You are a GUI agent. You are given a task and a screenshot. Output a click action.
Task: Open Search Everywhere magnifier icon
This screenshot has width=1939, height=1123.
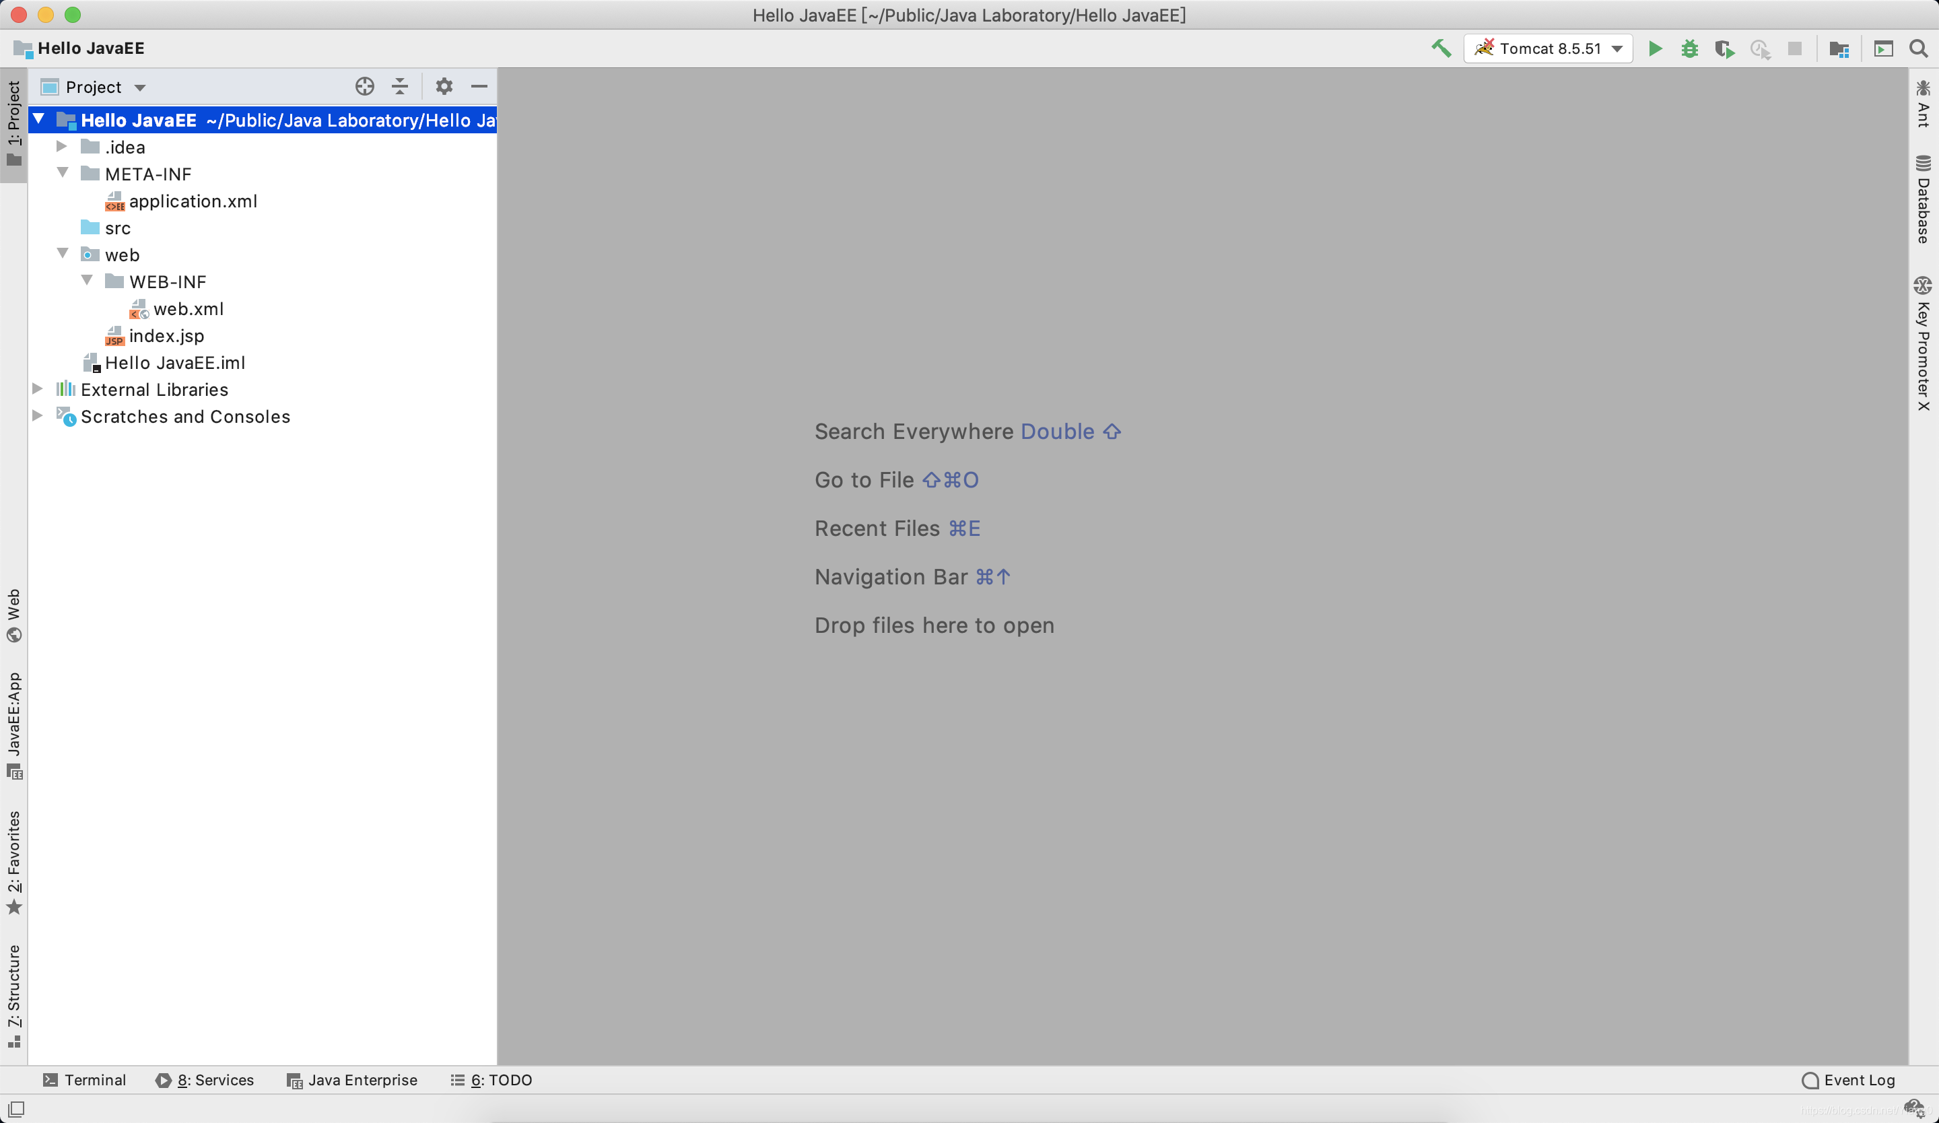(1918, 48)
